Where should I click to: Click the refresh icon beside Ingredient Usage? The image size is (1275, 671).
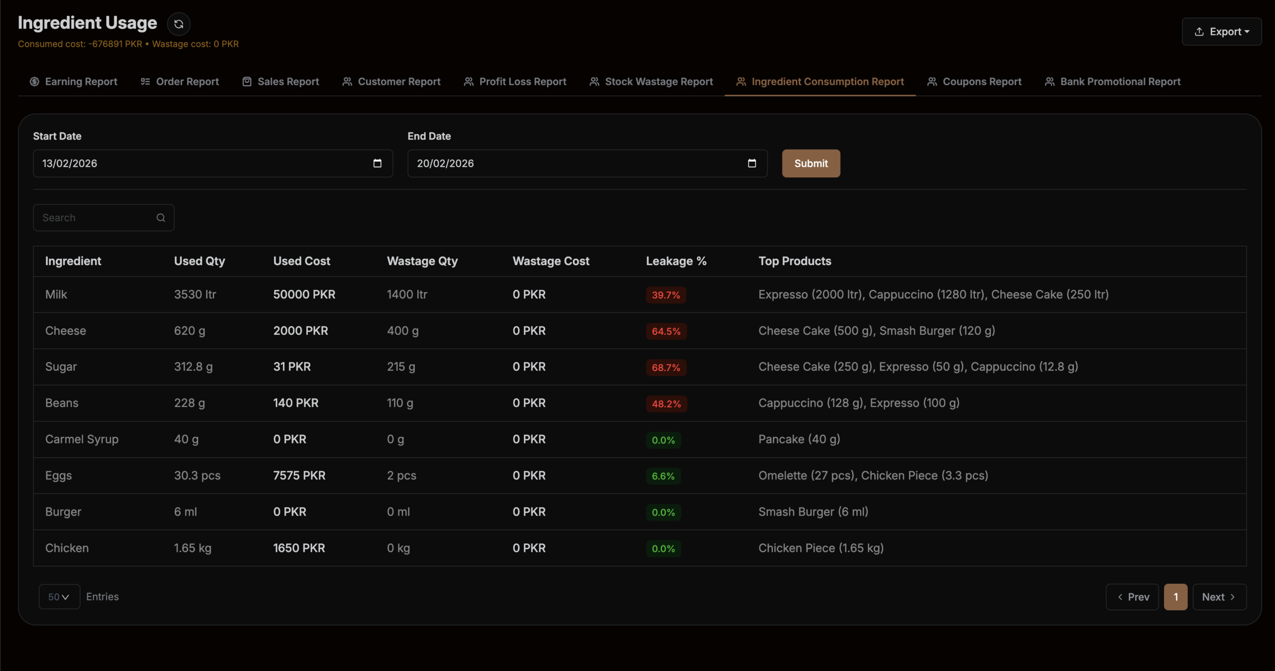coord(179,24)
